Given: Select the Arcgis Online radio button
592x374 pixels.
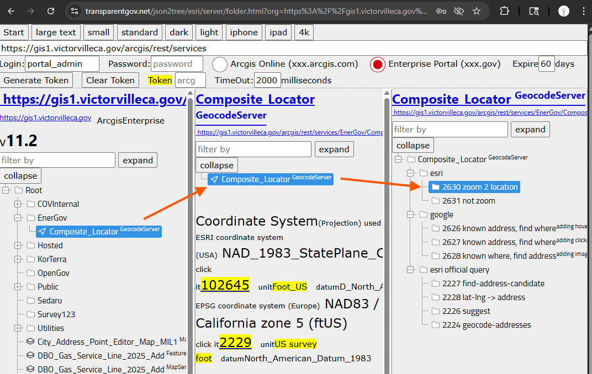Looking at the screenshot, I should [x=220, y=65].
